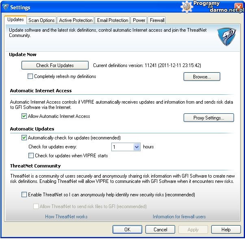The image size is (245, 239).
Task: Enable Completely refresh my definitions checkbox
Action: [30, 76]
